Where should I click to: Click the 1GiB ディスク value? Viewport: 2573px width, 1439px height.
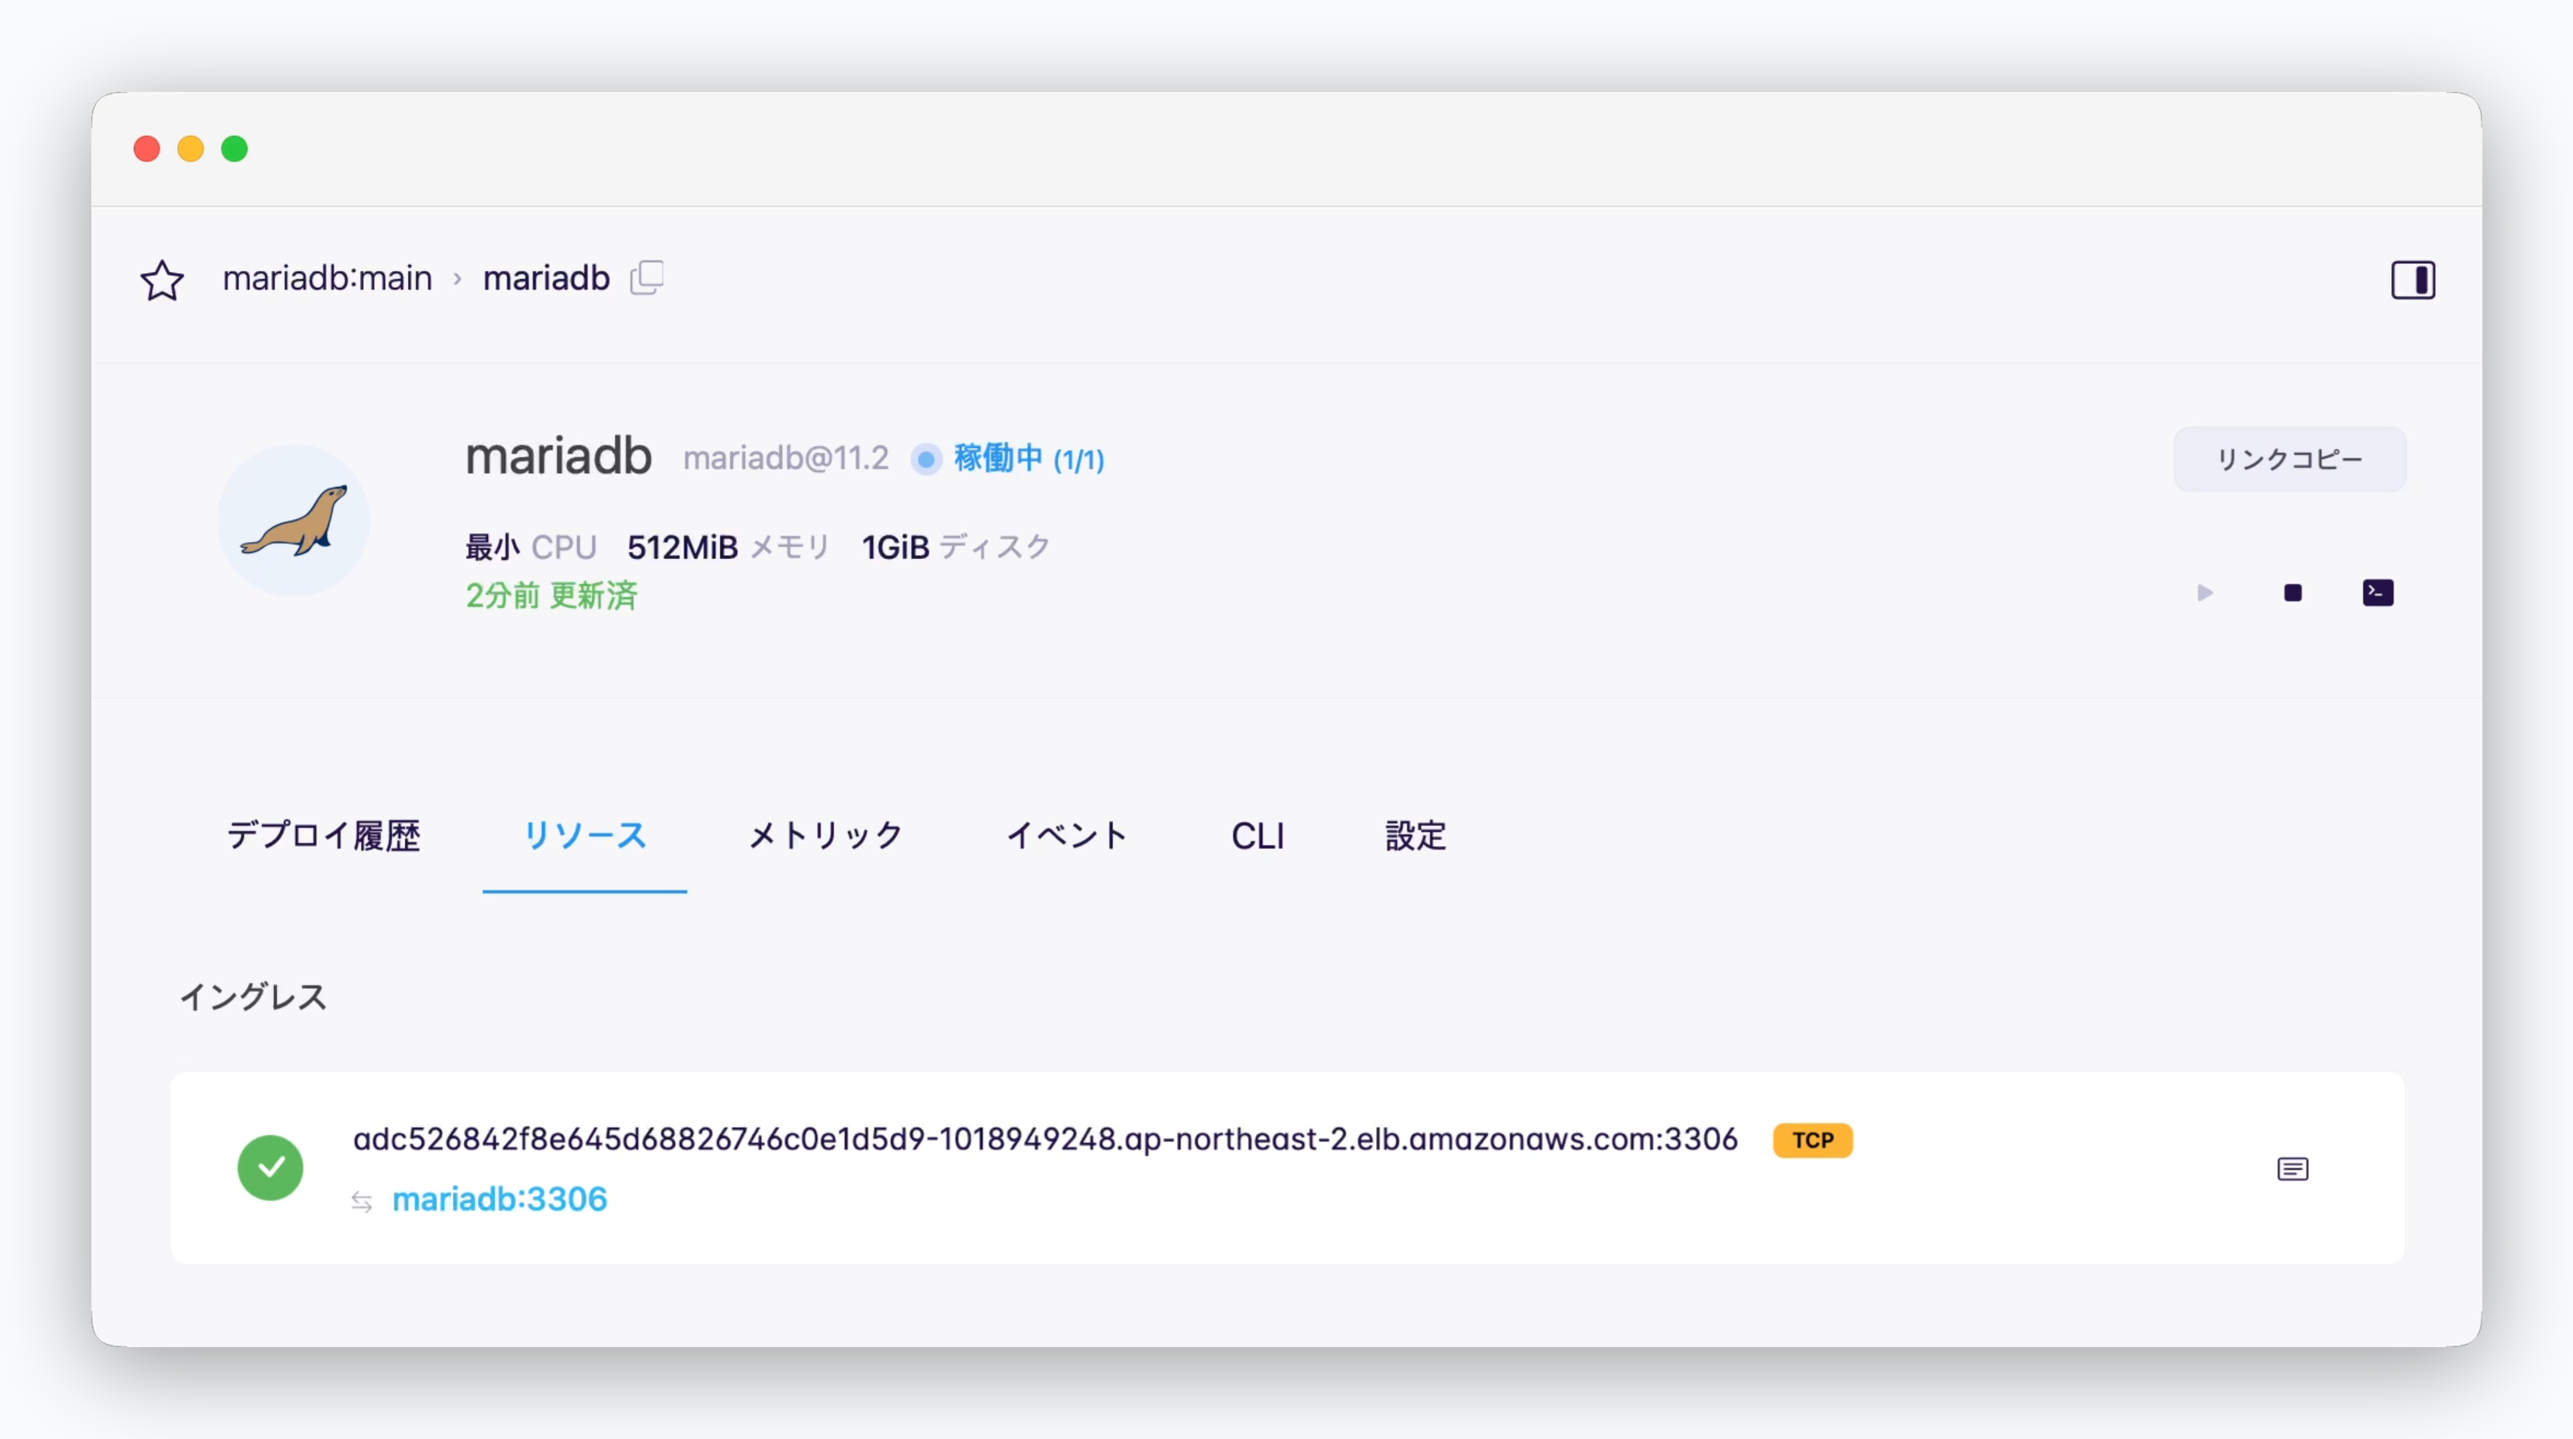(x=956, y=547)
